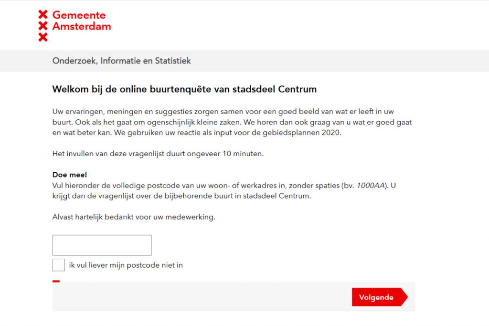This screenshot has height=326, width=489.
Task: Click the 'Alvast hartelijk bedankt' closing line
Action: click(134, 217)
